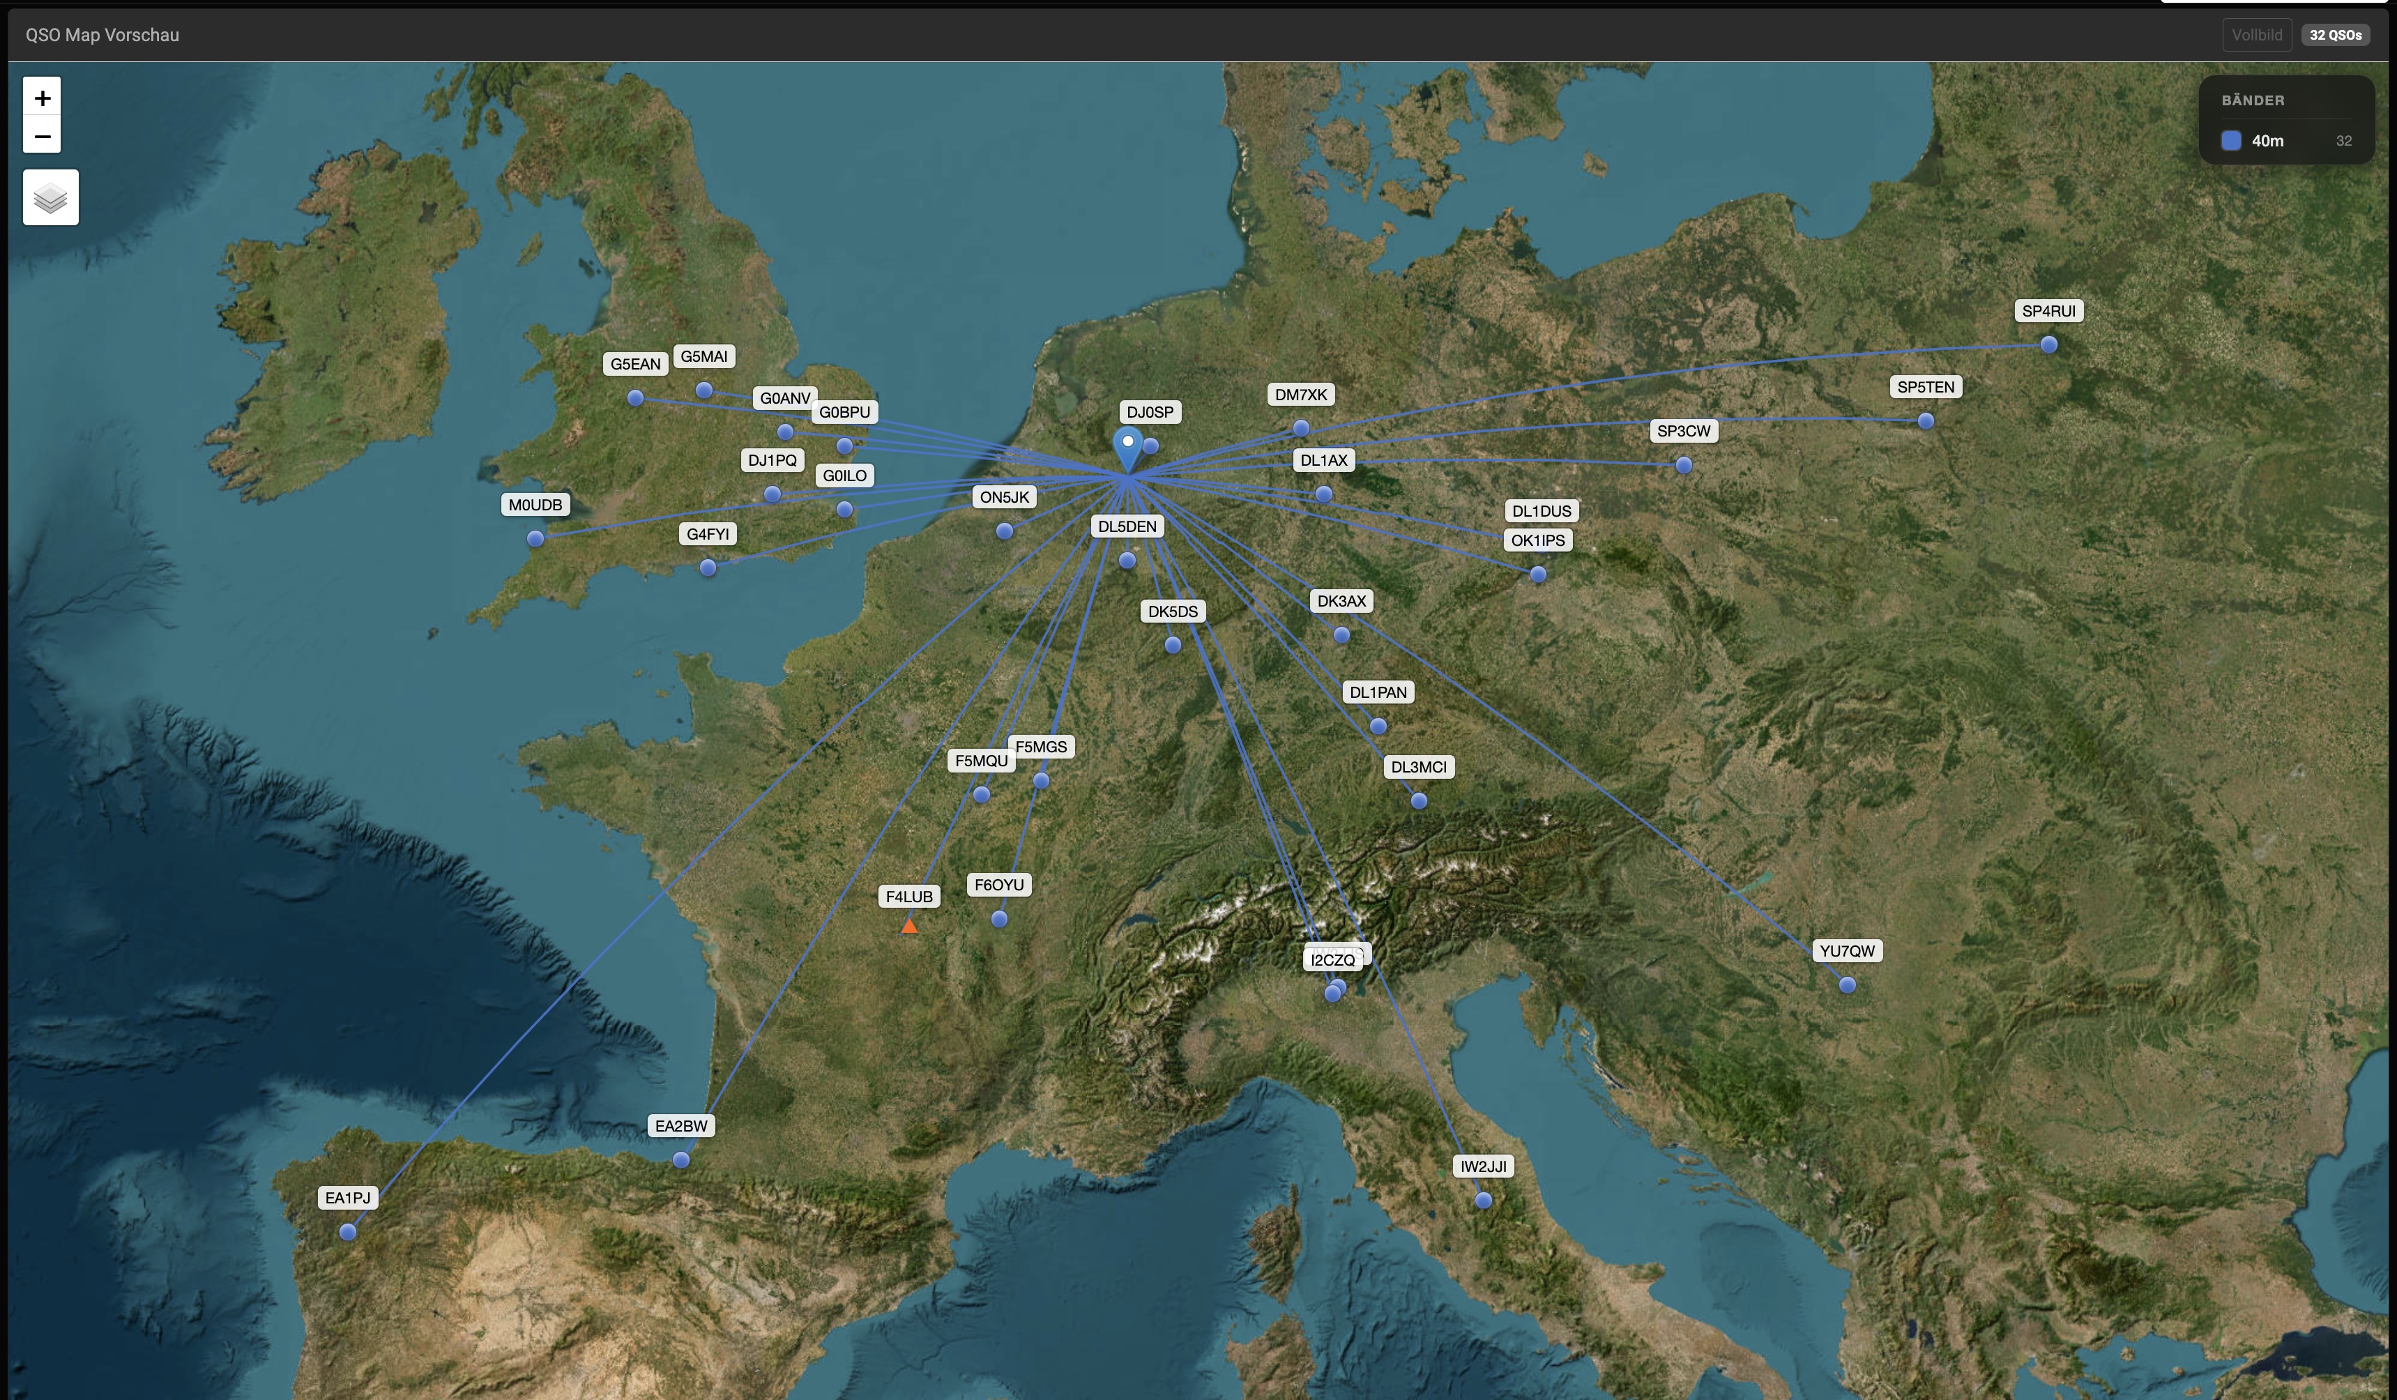Click the G0BPU callsign label
Screen dimensions: 2397x1400
(844, 412)
